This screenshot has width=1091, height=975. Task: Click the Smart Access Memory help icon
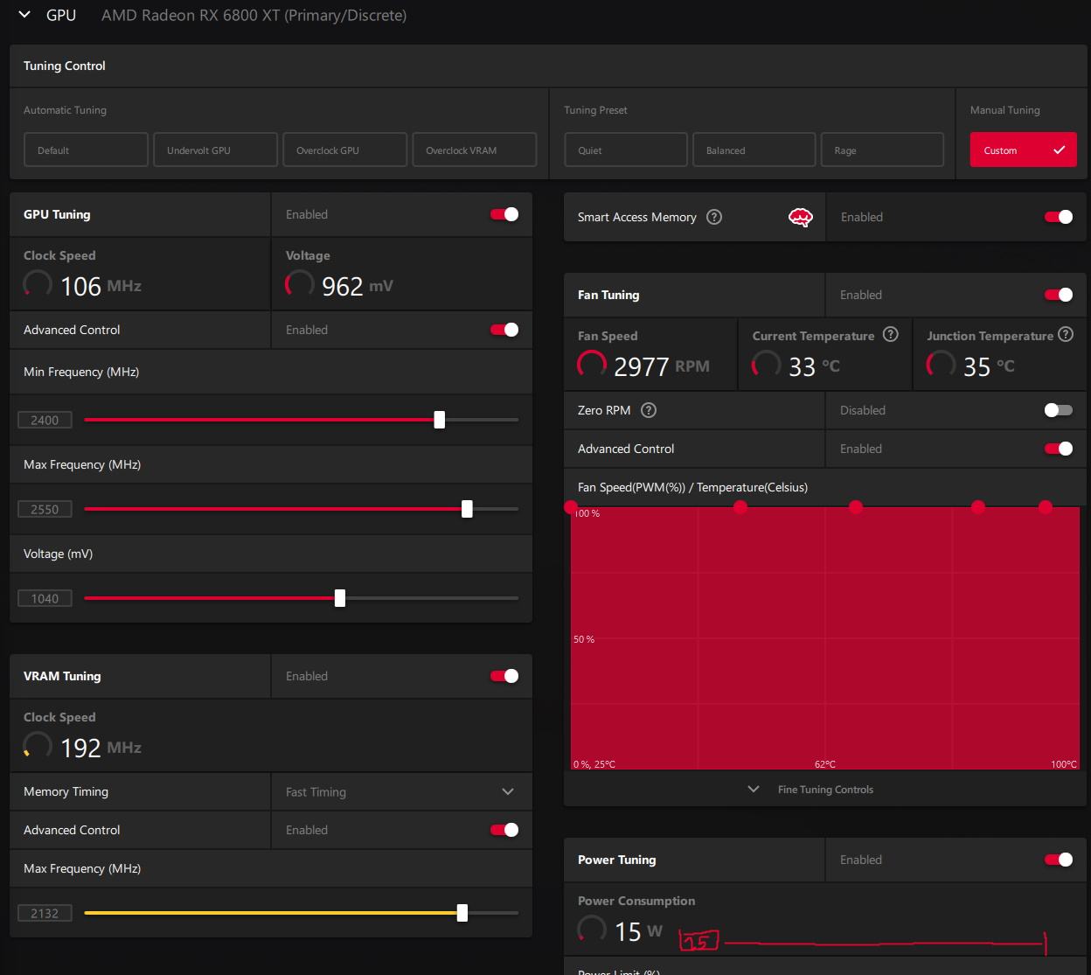(714, 217)
